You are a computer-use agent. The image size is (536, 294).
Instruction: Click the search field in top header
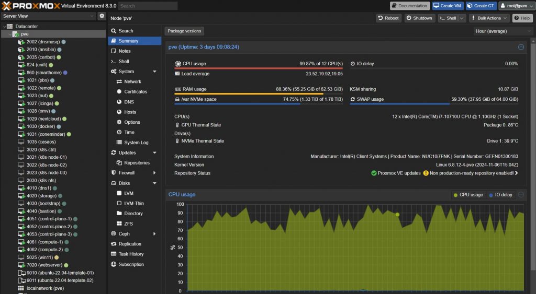(x=148, y=6)
